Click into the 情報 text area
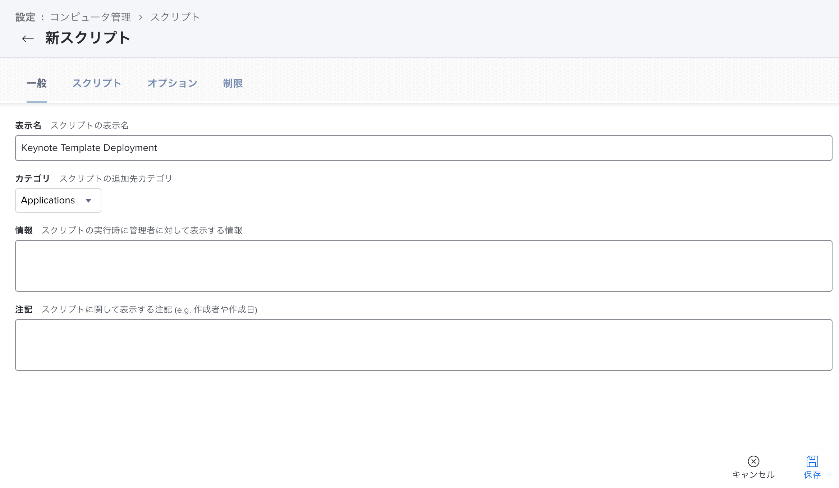 click(424, 266)
